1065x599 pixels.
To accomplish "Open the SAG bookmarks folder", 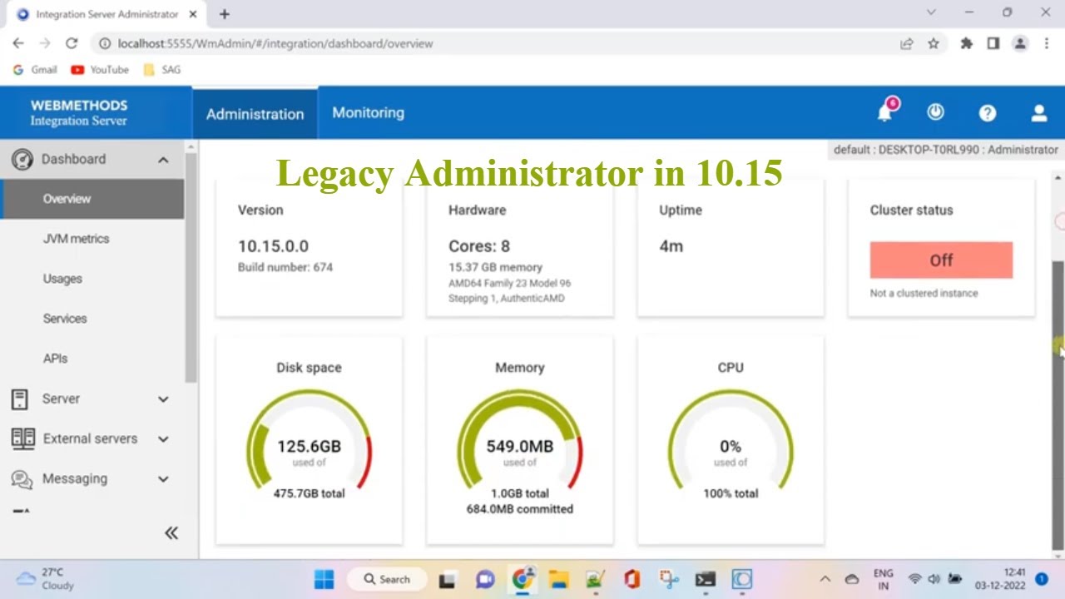I will point(162,70).
